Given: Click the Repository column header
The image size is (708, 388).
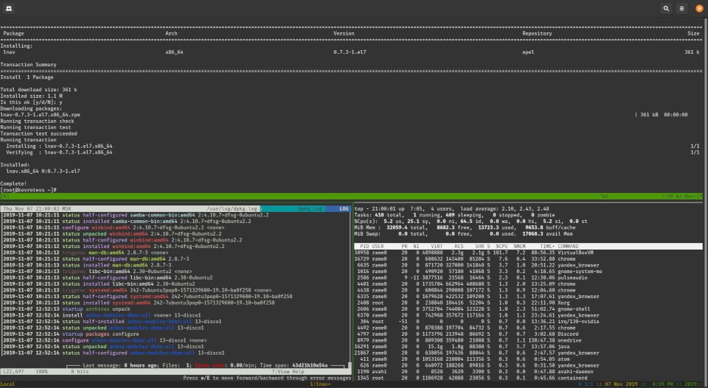Looking at the screenshot, I should click(x=537, y=33).
